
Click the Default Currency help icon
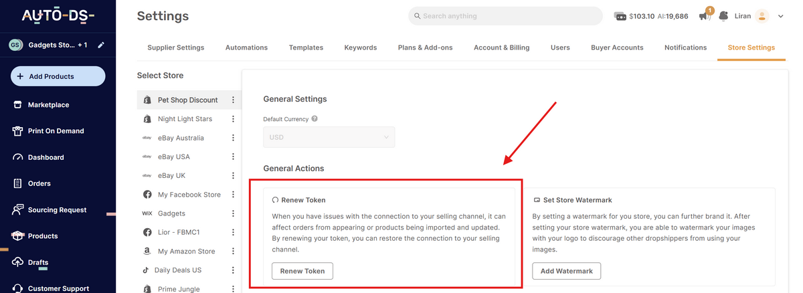tap(315, 119)
